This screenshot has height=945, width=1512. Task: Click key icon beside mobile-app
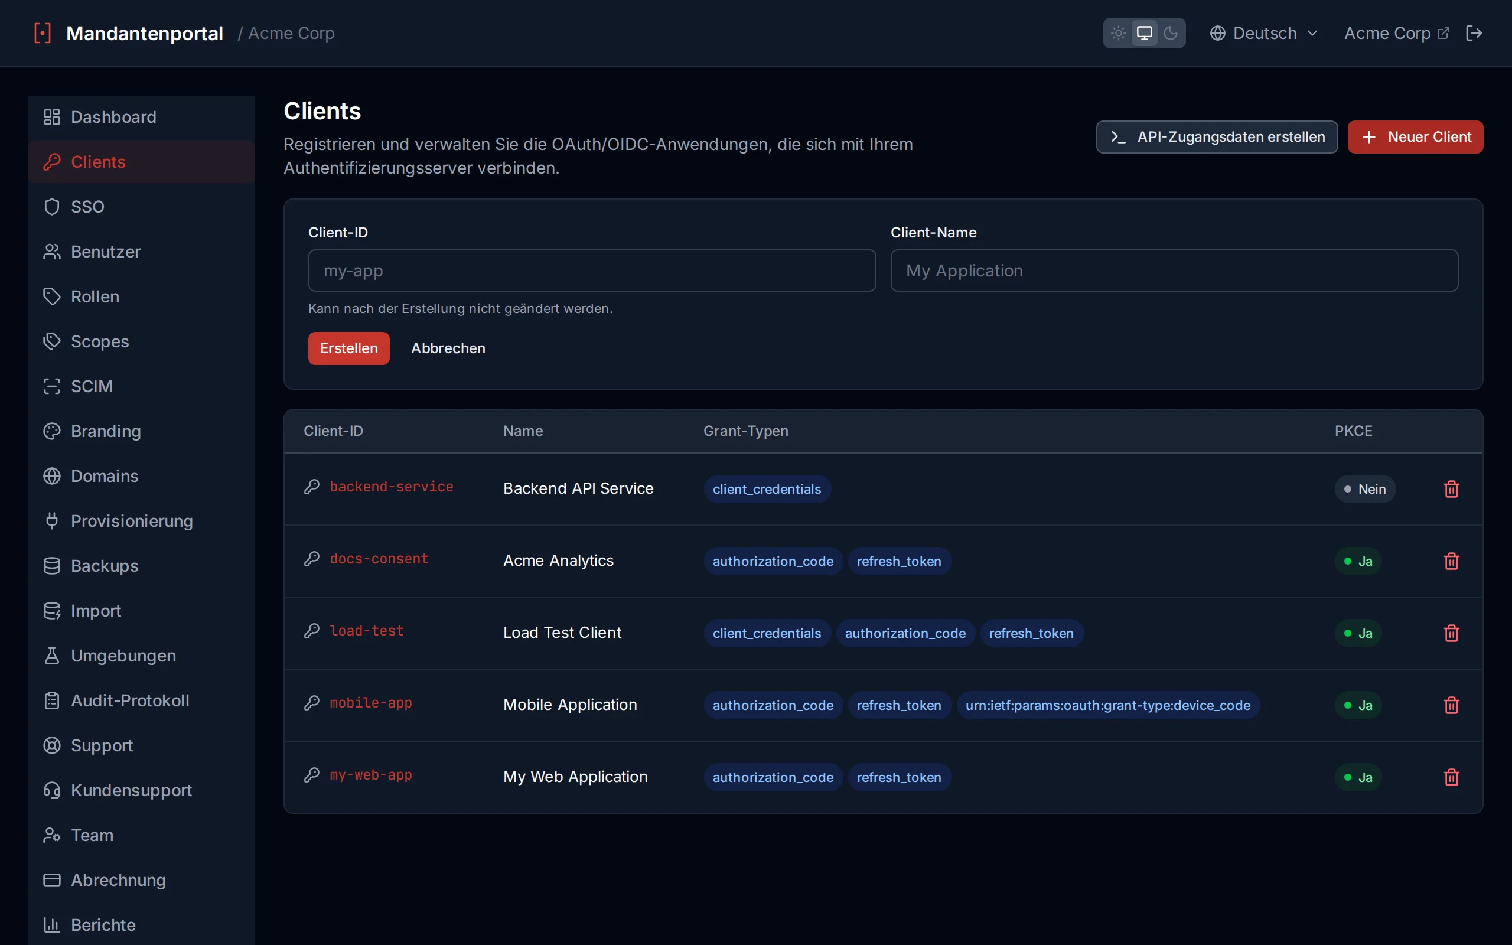coord(312,703)
